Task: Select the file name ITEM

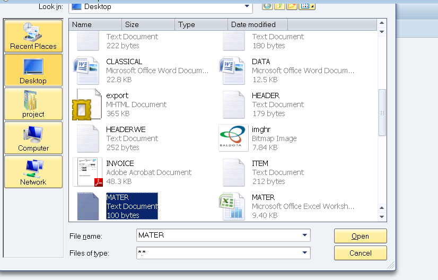Action: 260,163
